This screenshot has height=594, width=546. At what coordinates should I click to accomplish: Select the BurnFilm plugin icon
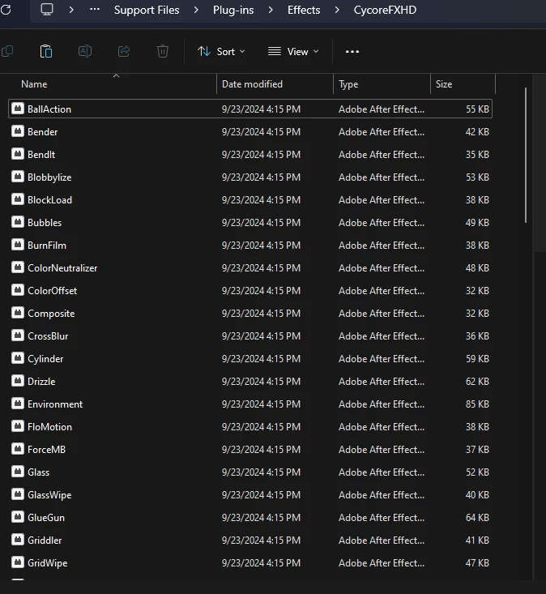18,245
